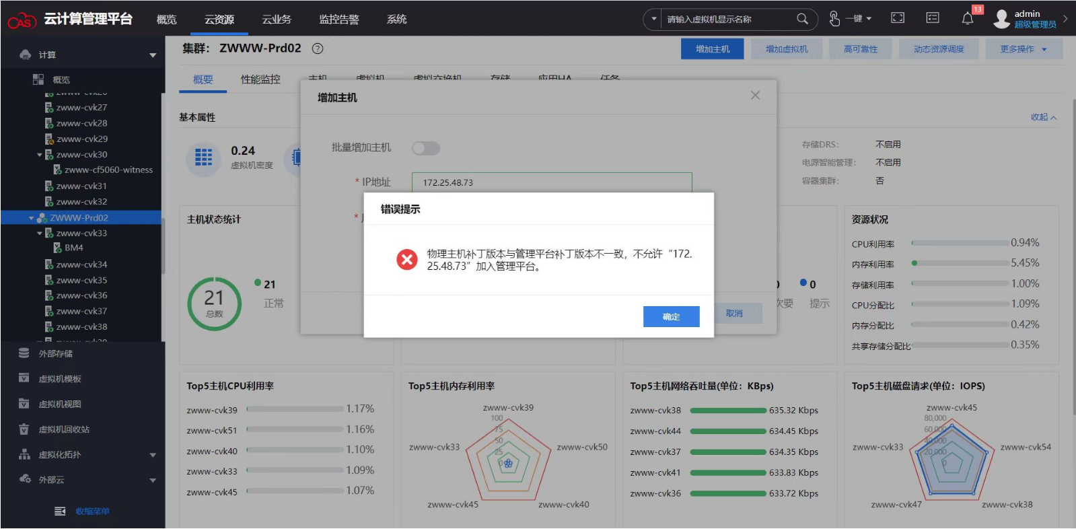Click the 存储利用率 progress bar
1076x529 pixels.
[960, 284]
